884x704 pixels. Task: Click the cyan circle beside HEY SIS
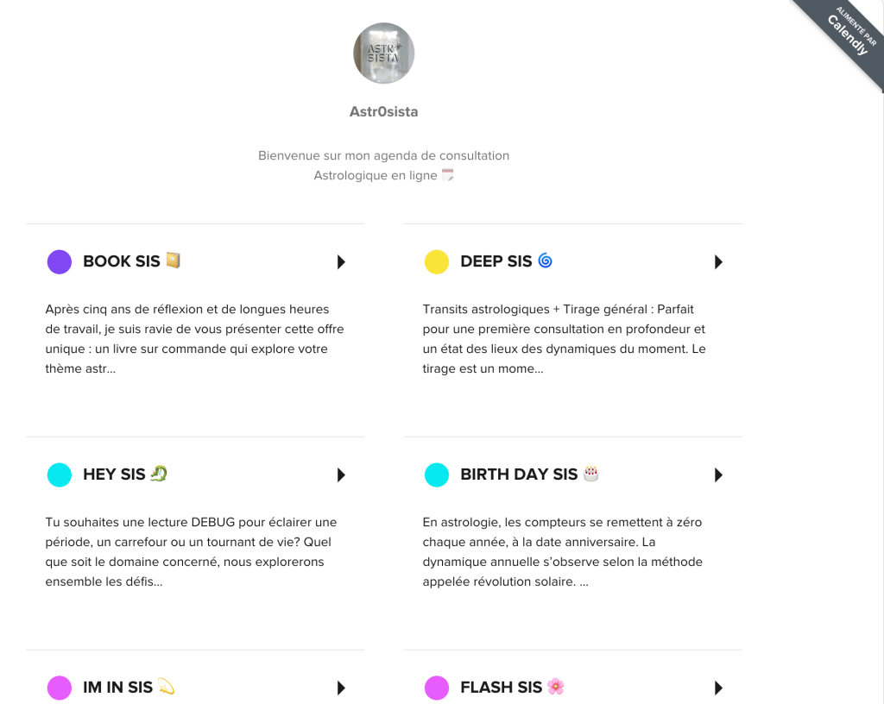[x=59, y=475]
